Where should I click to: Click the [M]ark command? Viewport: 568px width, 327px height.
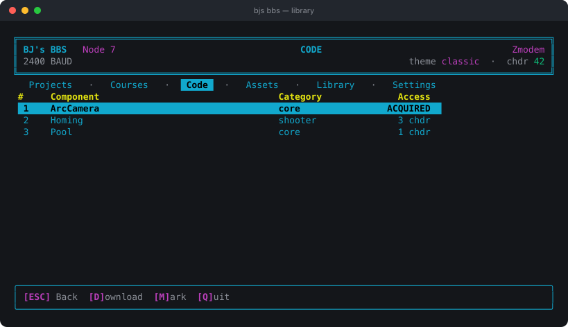tap(170, 297)
